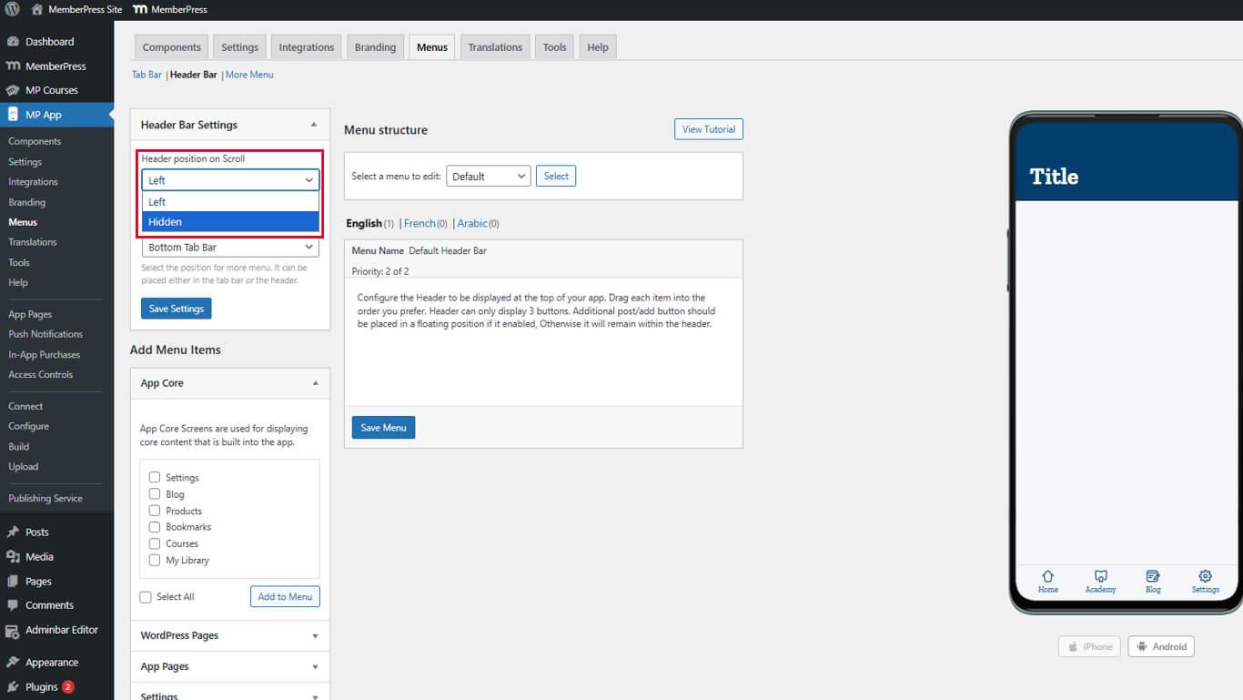Click the Save Menu button
The image size is (1243, 700).
(383, 427)
